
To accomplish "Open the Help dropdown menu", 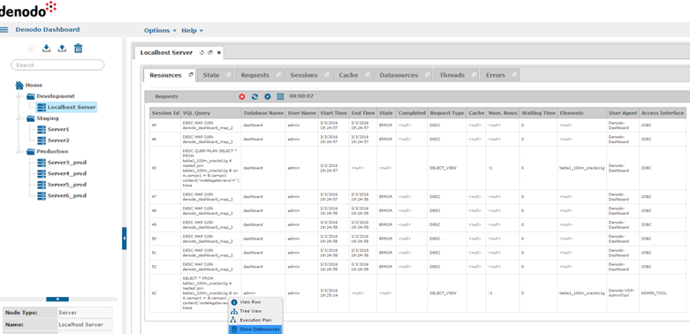I will click(x=193, y=30).
